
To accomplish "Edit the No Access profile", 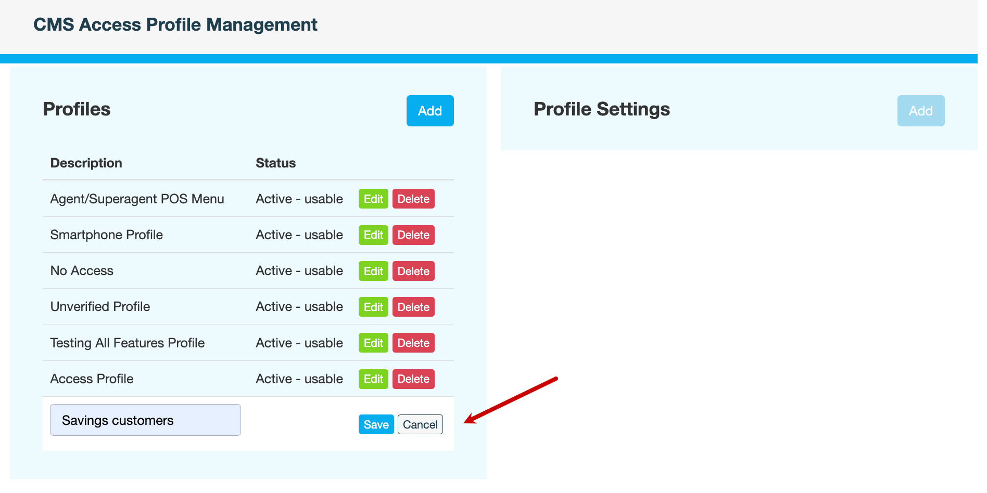I will (x=373, y=271).
